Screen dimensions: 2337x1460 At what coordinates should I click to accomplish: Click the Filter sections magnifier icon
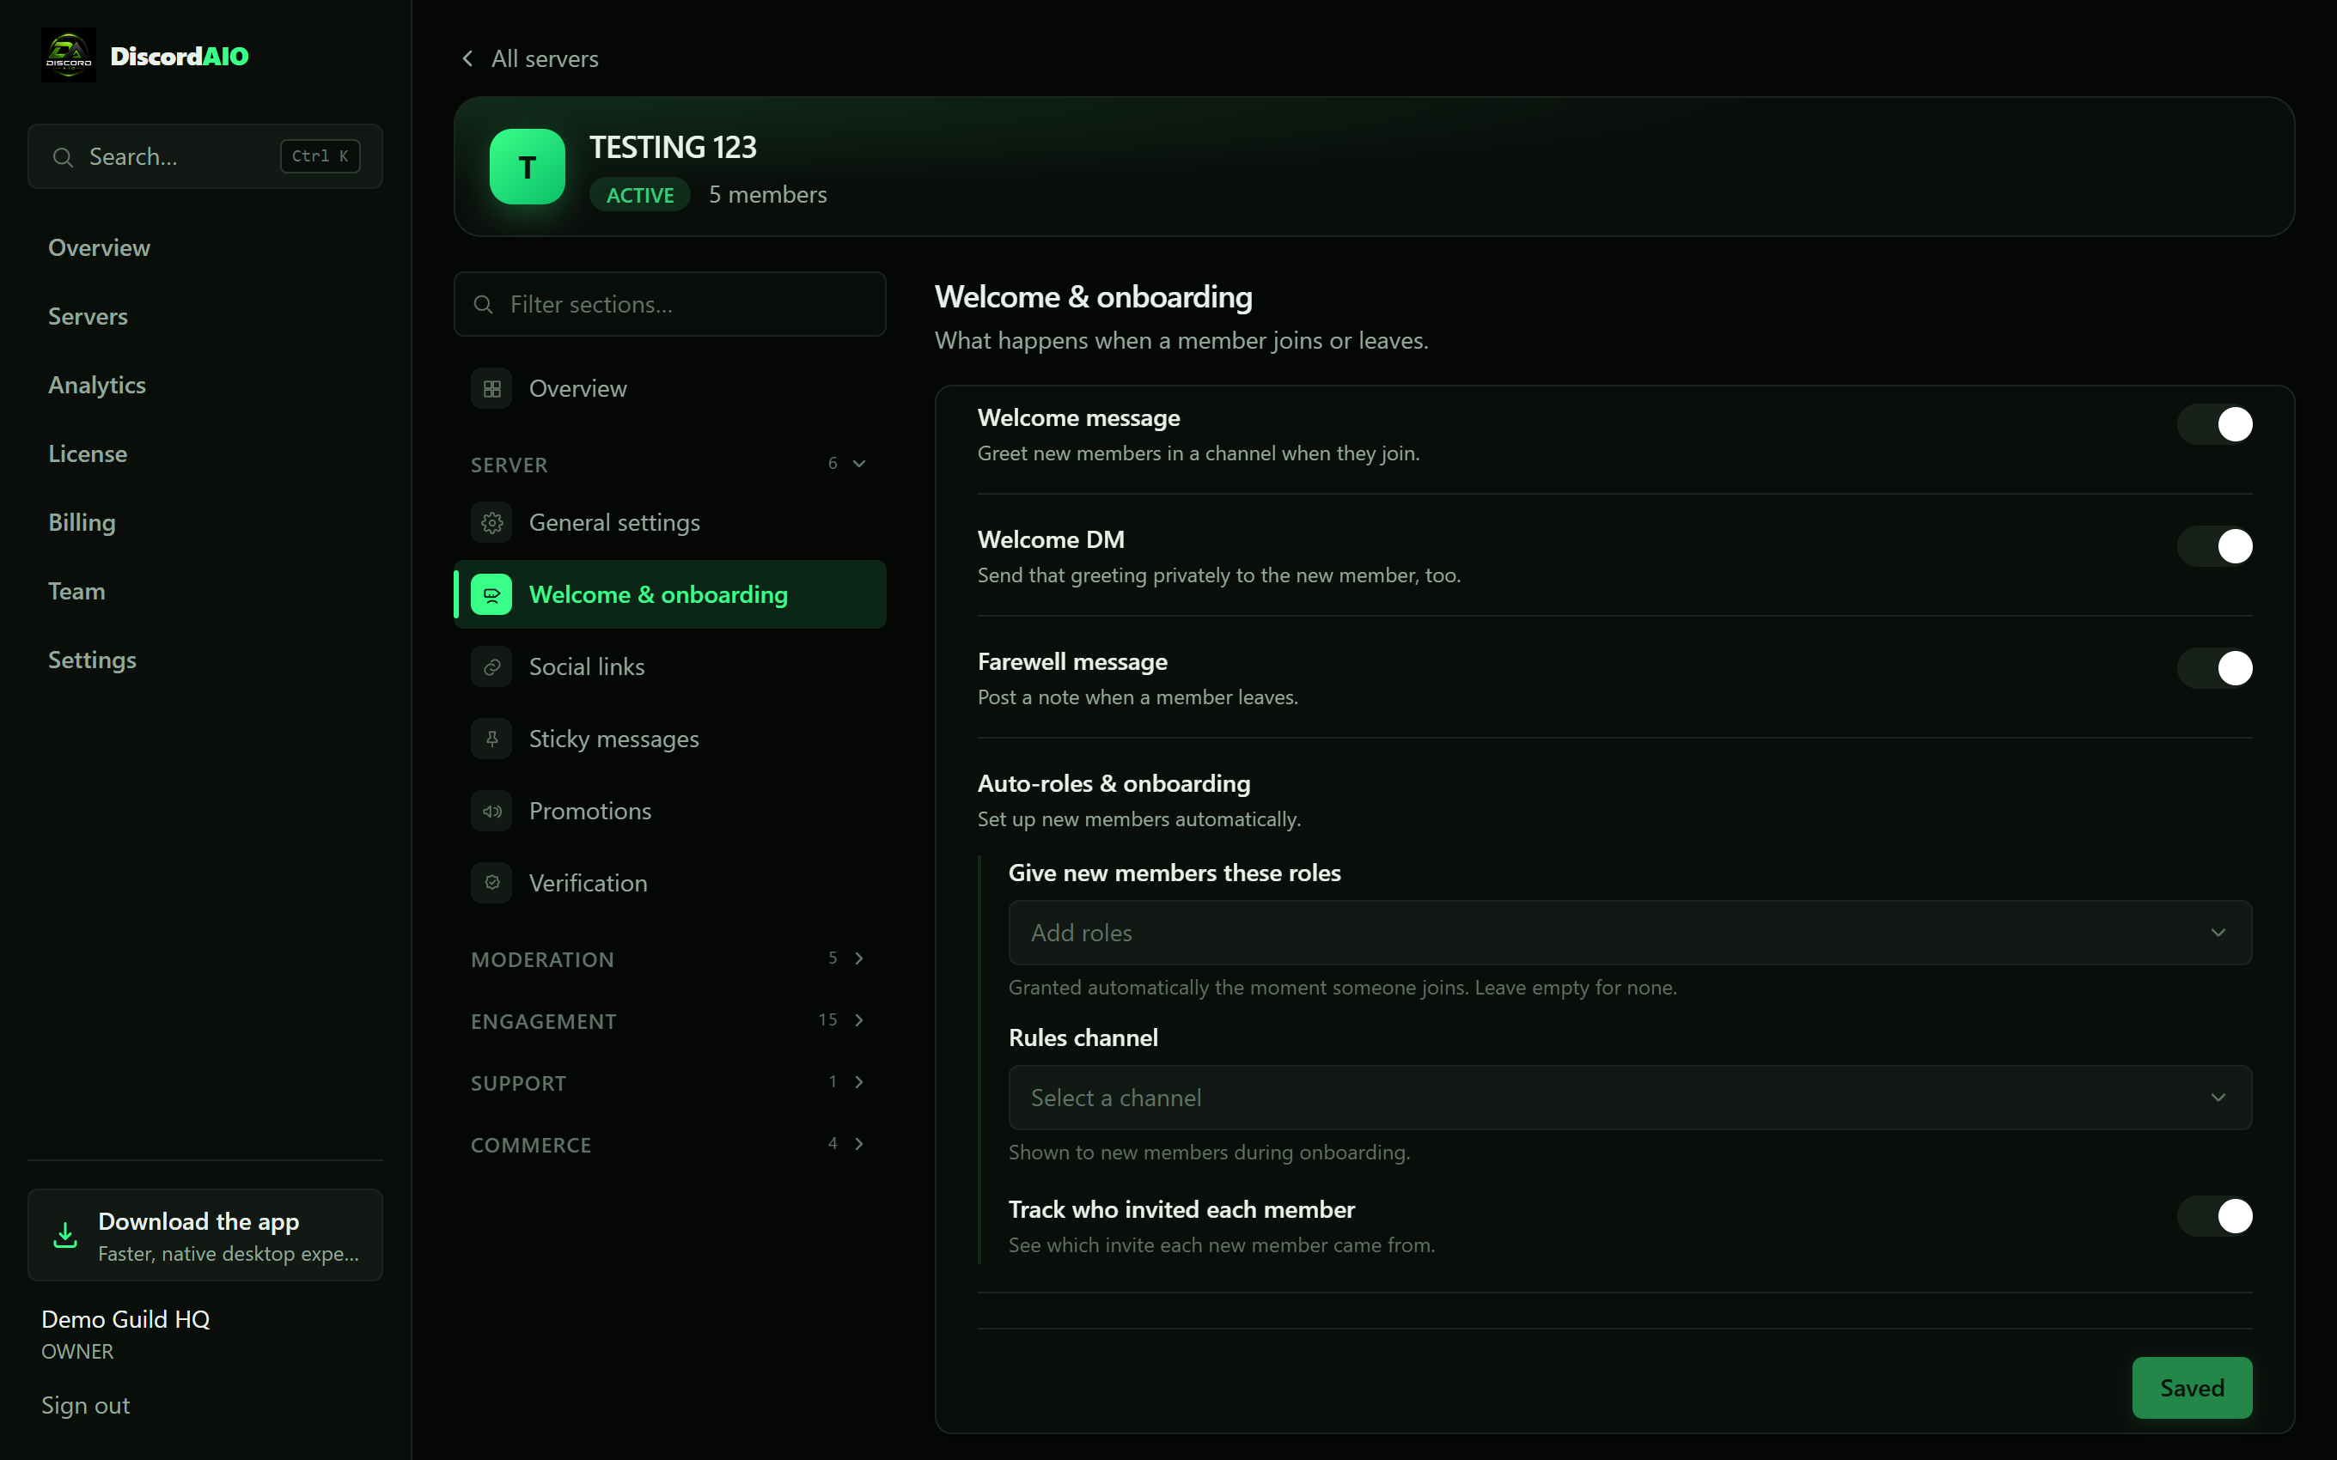(x=483, y=304)
